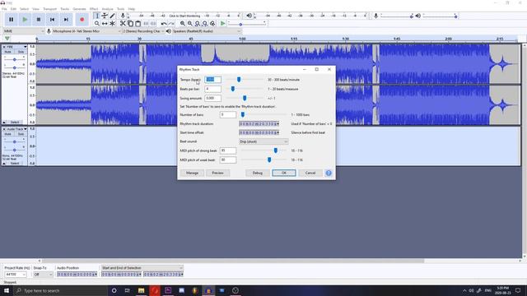The width and height of the screenshot is (527, 296).
Task: Click Fit Project to width icon
Action: [205, 24]
